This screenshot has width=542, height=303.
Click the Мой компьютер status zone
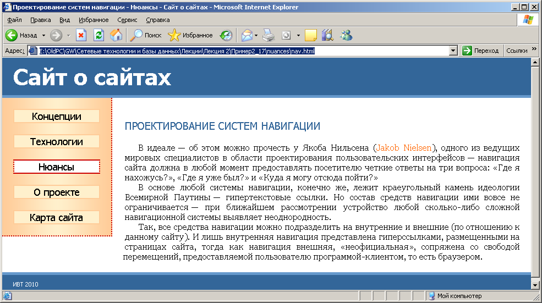pyautogui.click(x=455, y=296)
